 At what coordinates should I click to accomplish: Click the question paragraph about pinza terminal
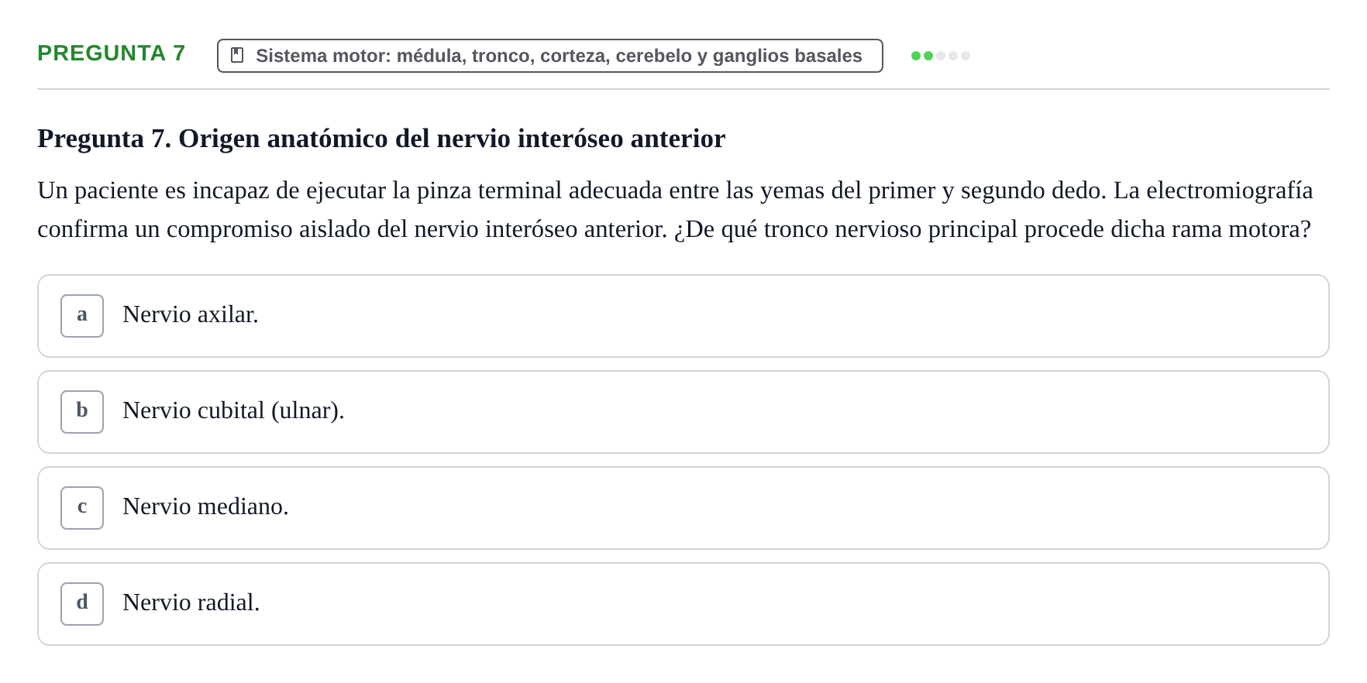(675, 210)
